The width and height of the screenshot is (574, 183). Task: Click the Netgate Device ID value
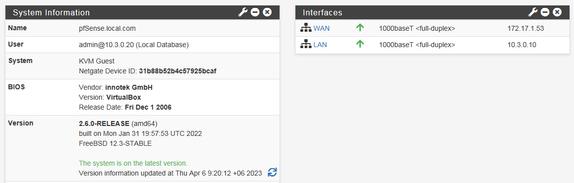coord(177,71)
